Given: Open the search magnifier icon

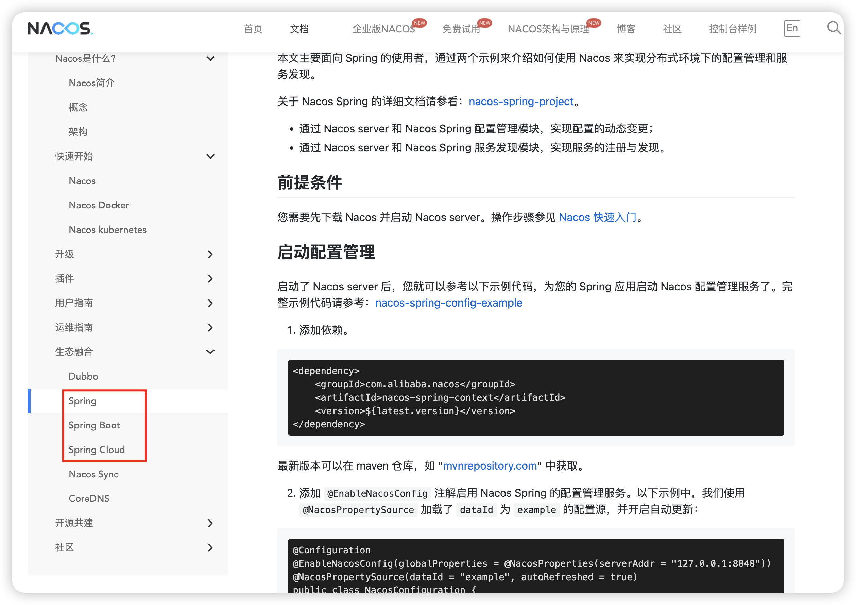Looking at the screenshot, I should pyautogui.click(x=834, y=28).
